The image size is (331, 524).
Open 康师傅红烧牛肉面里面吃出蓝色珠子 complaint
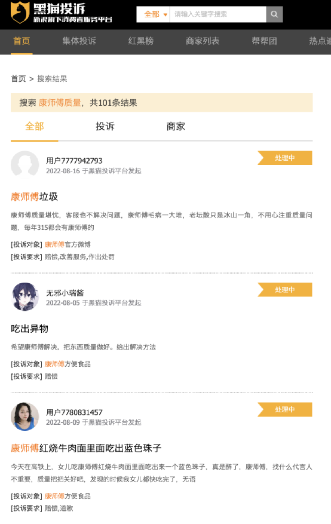coord(86,448)
